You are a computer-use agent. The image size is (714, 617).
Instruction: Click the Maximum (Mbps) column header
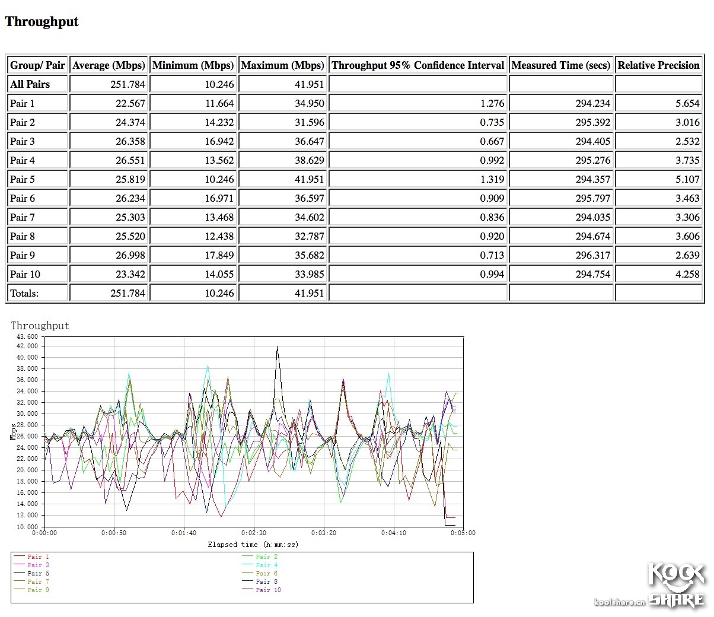tap(283, 65)
